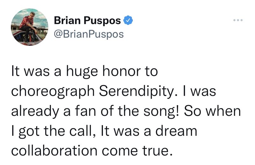The image size is (255, 165).
Task: Click the word collaboration in the tweet
Action: [54, 151]
